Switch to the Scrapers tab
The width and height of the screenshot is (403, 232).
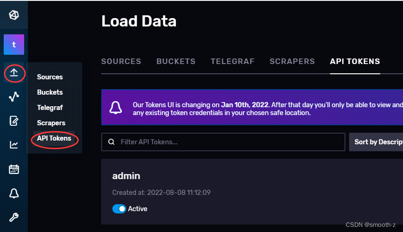point(292,61)
